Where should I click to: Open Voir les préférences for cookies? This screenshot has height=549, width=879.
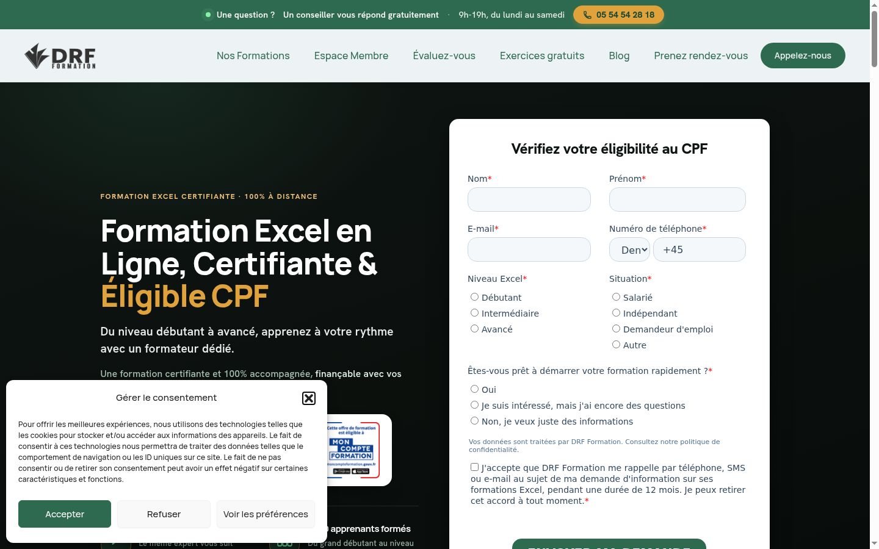[x=266, y=514]
